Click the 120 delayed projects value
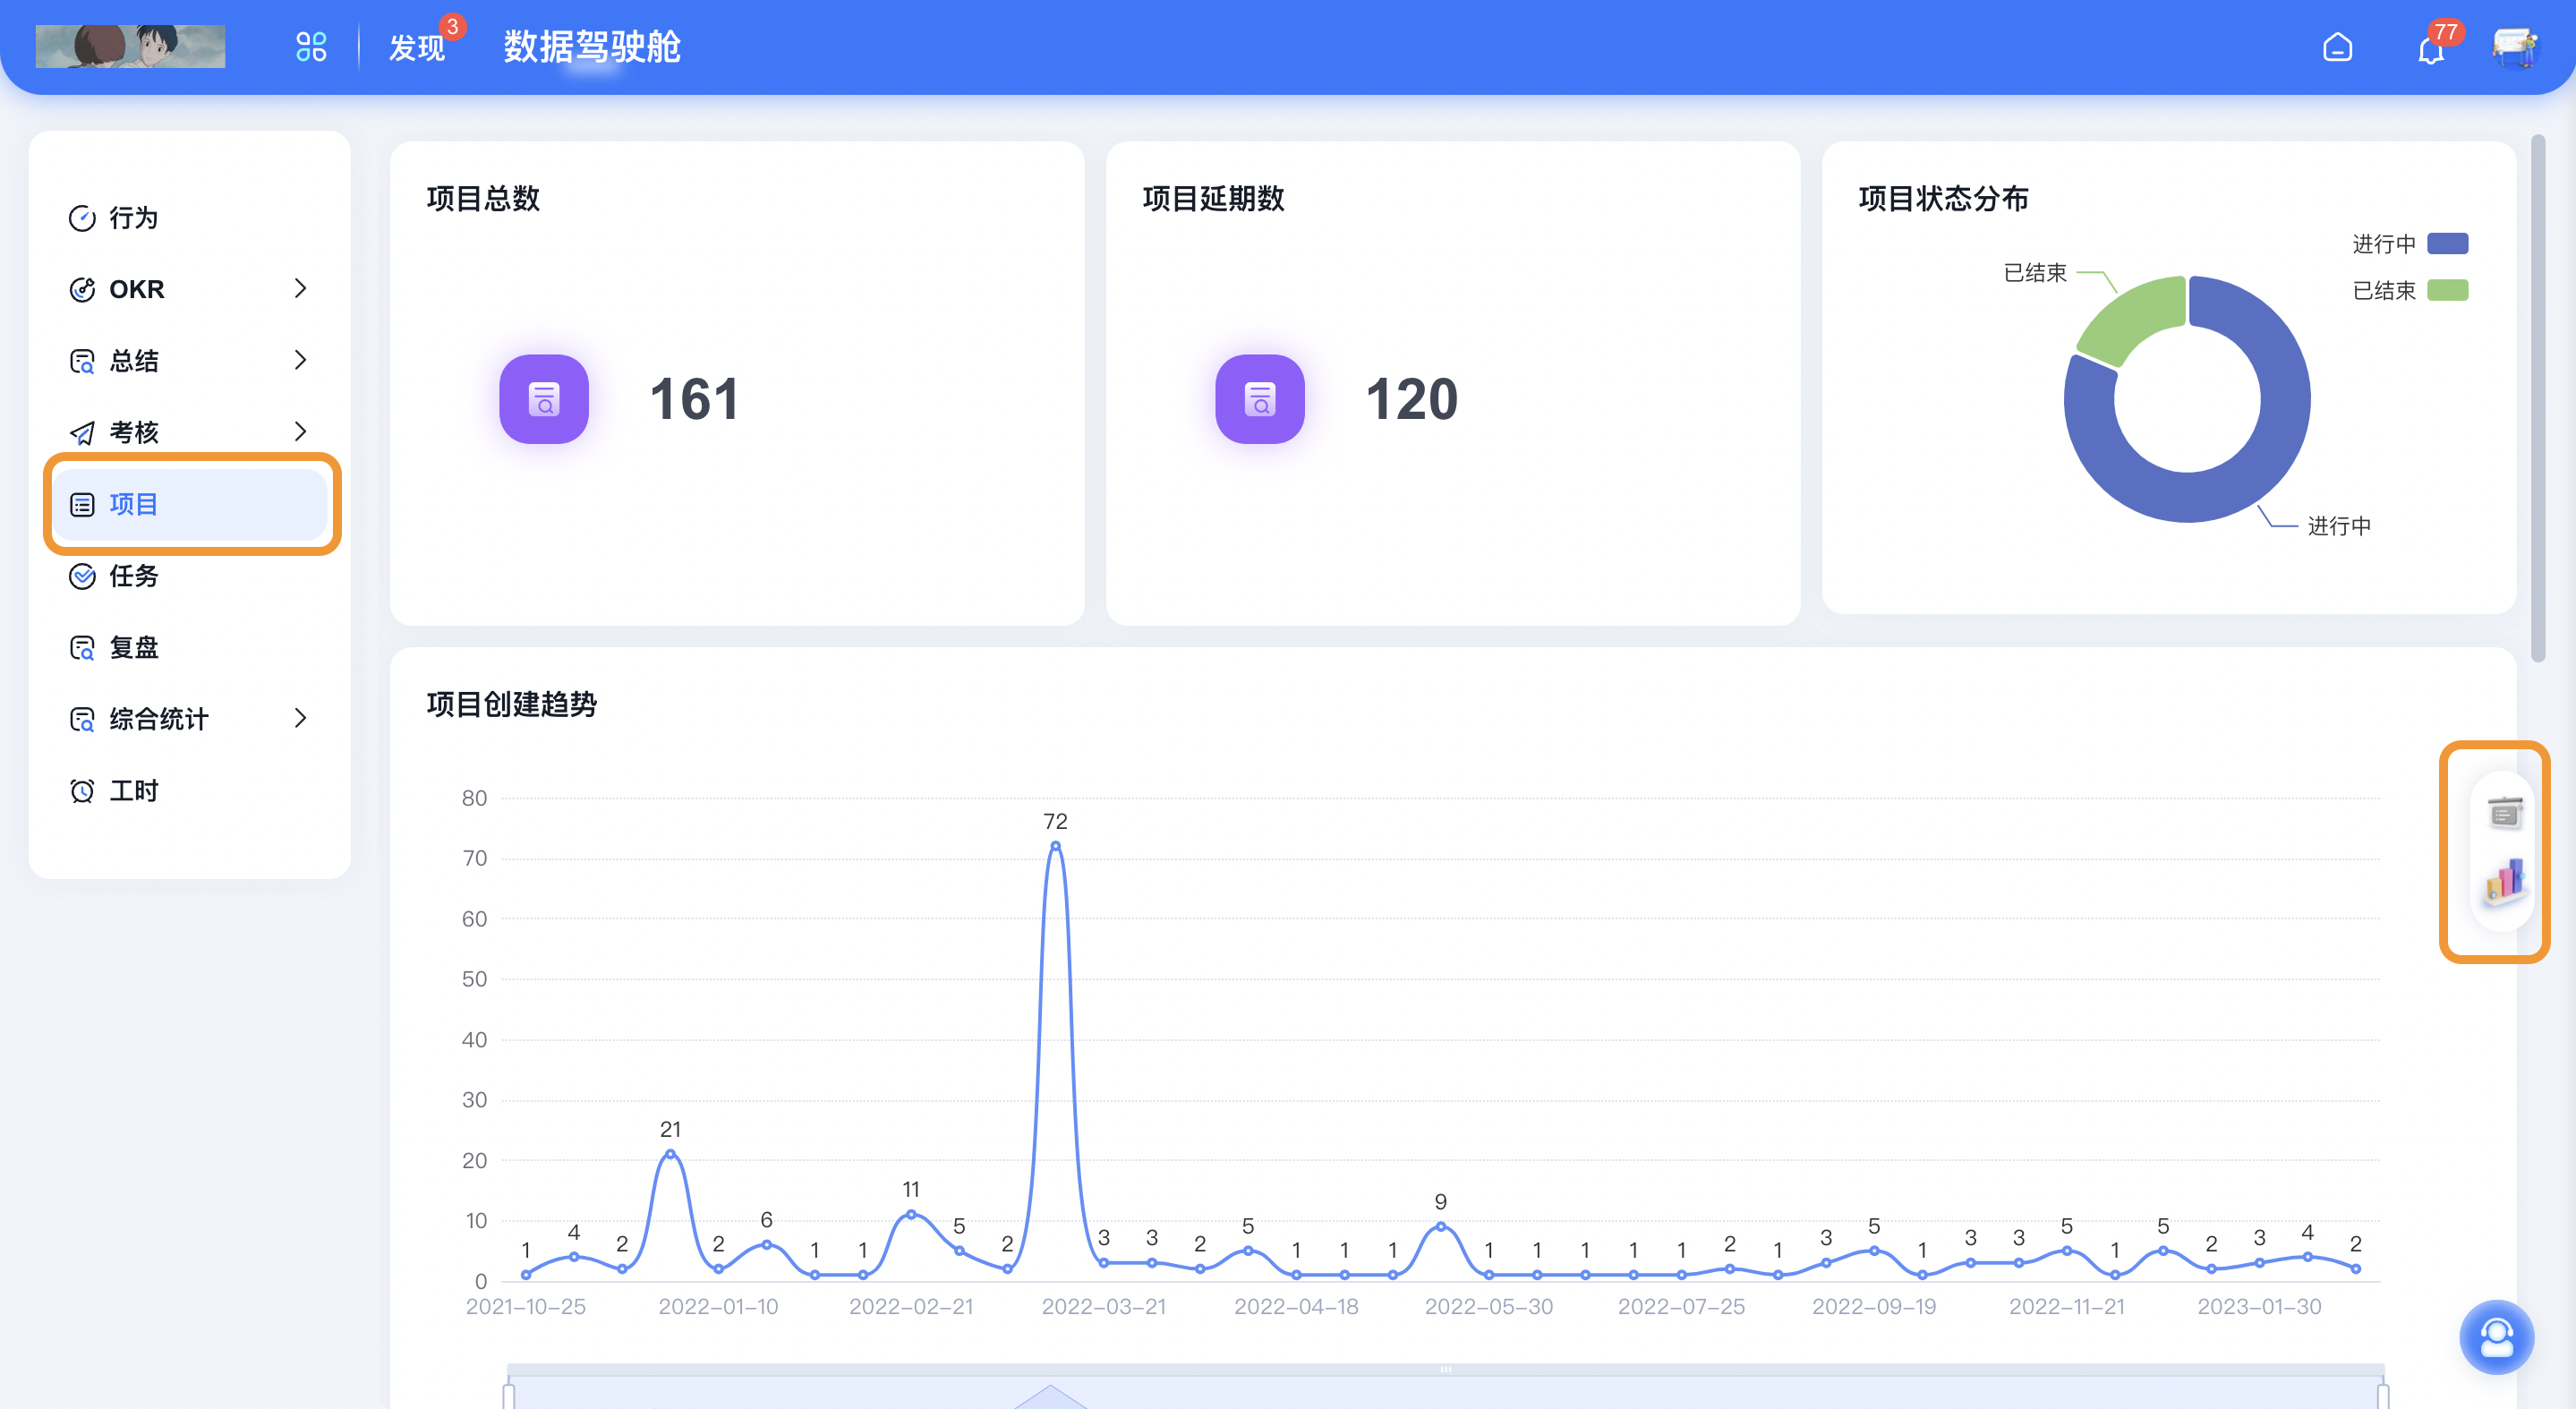 coord(1412,399)
